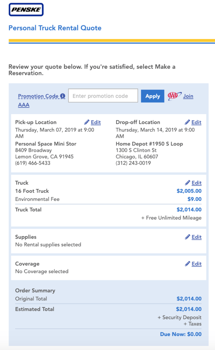Click the Due Now: $0.00 amount

[181, 334]
